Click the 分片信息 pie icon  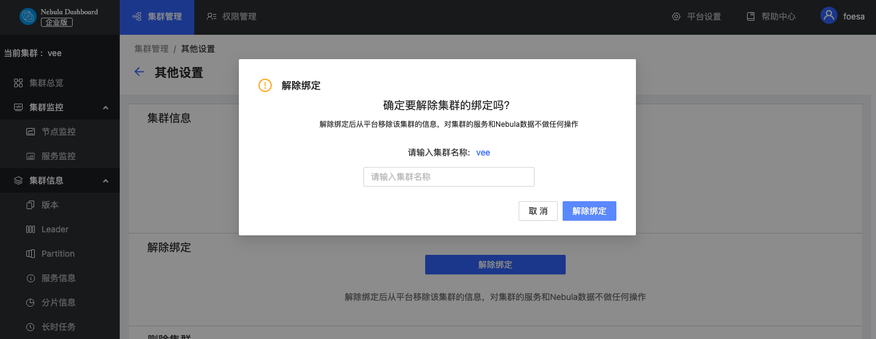click(x=31, y=302)
